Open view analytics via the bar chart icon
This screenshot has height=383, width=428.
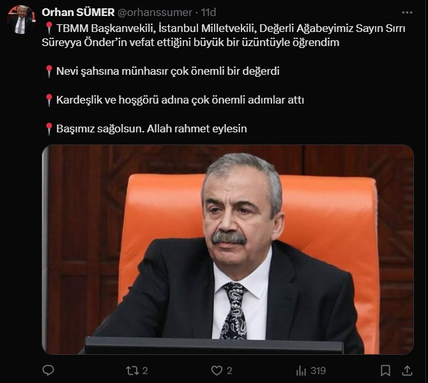[302, 371]
